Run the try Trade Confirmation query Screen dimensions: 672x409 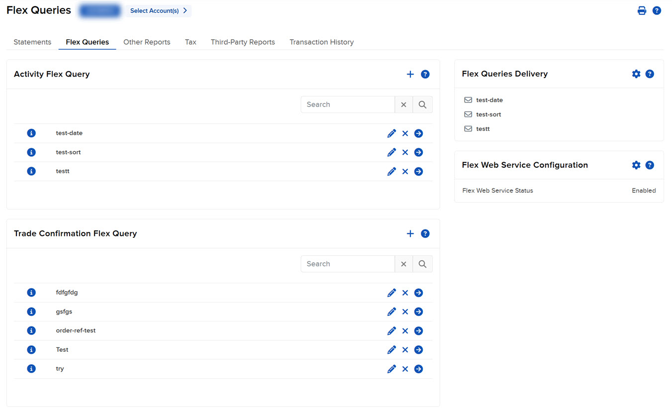pyautogui.click(x=418, y=368)
